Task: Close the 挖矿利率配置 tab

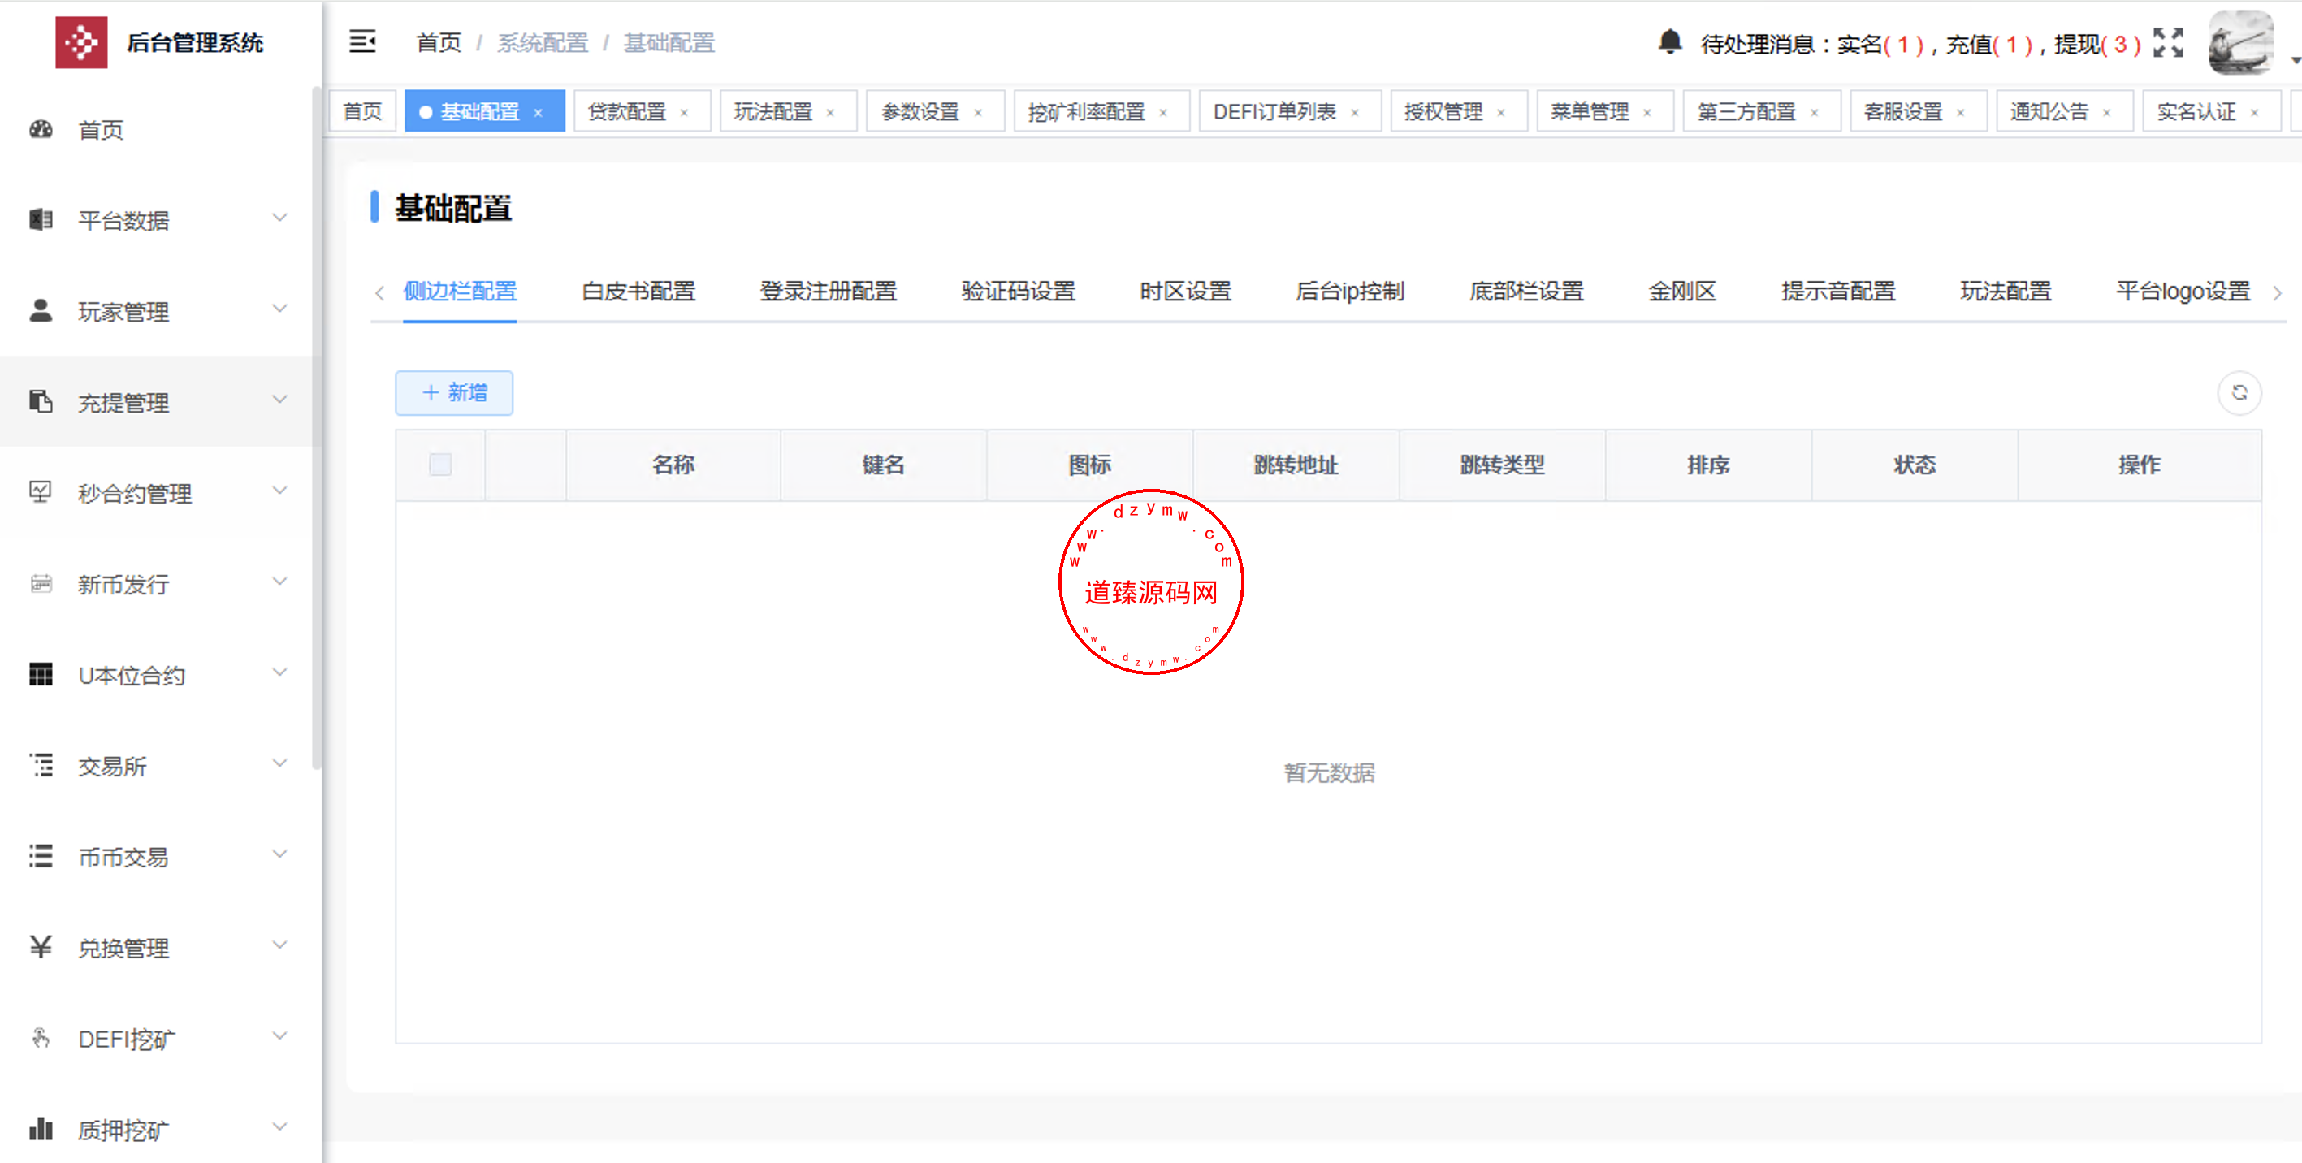Action: [x=1163, y=113]
